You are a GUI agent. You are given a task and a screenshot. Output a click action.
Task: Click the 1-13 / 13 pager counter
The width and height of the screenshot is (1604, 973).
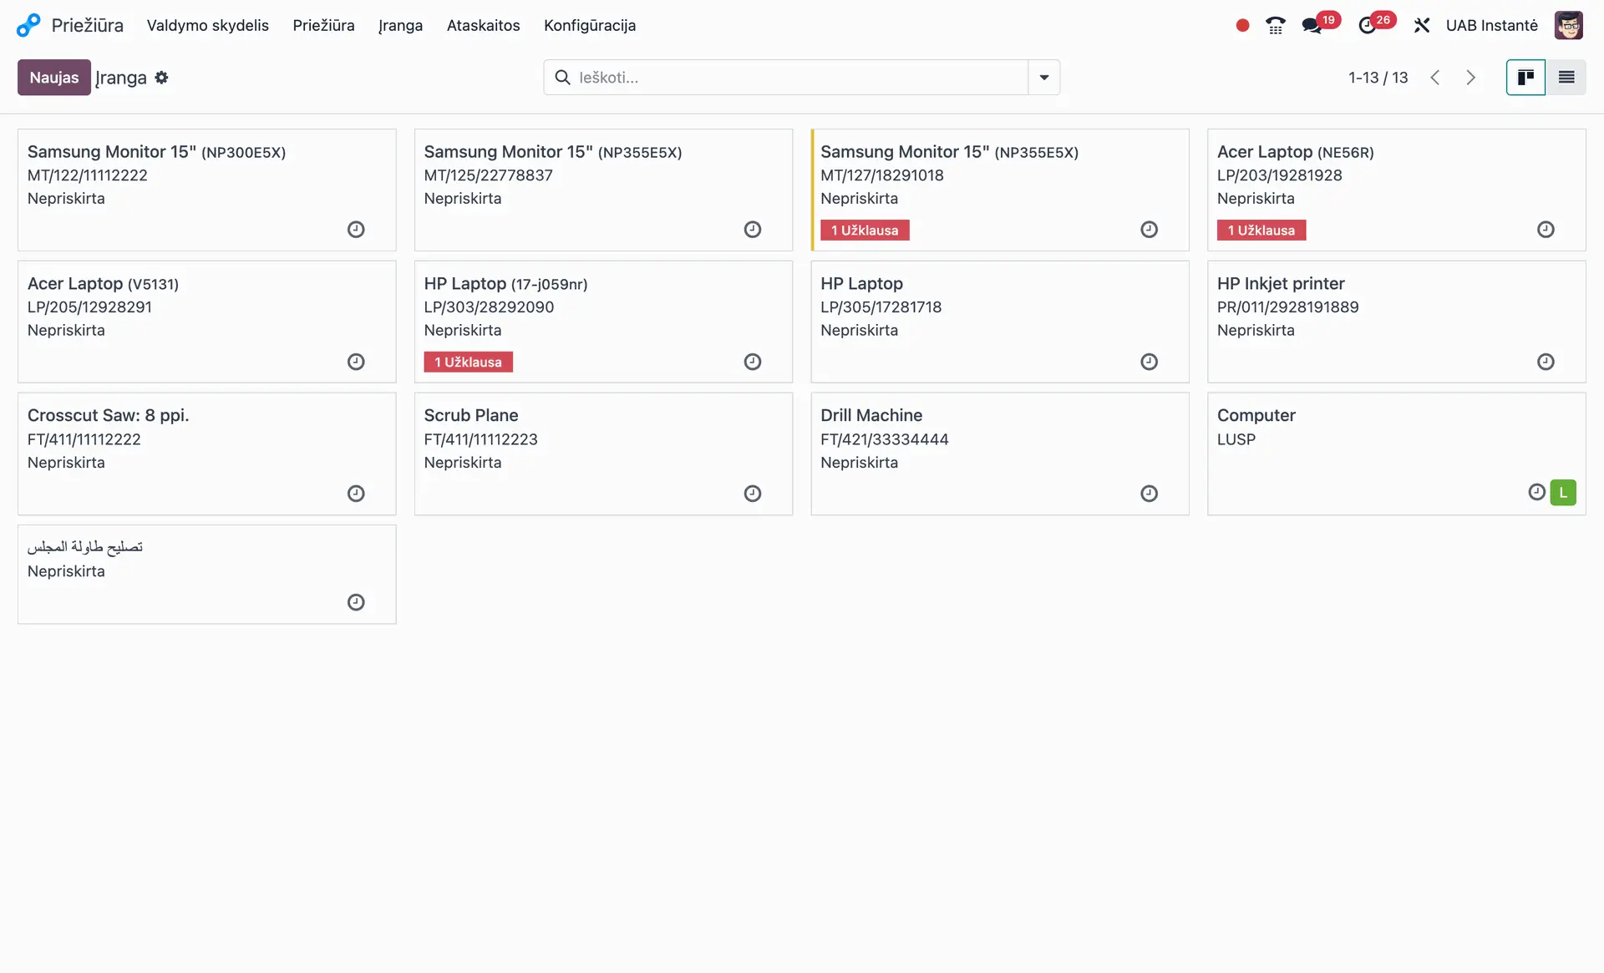click(x=1378, y=78)
